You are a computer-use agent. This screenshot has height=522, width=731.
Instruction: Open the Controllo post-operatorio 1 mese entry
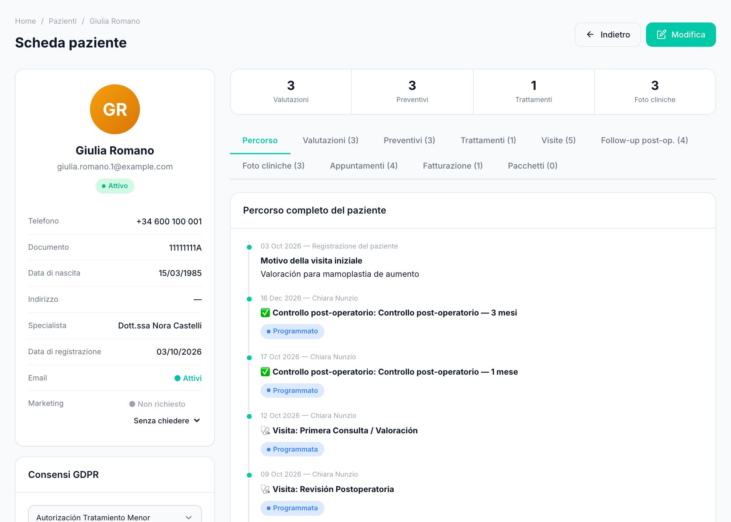point(395,372)
